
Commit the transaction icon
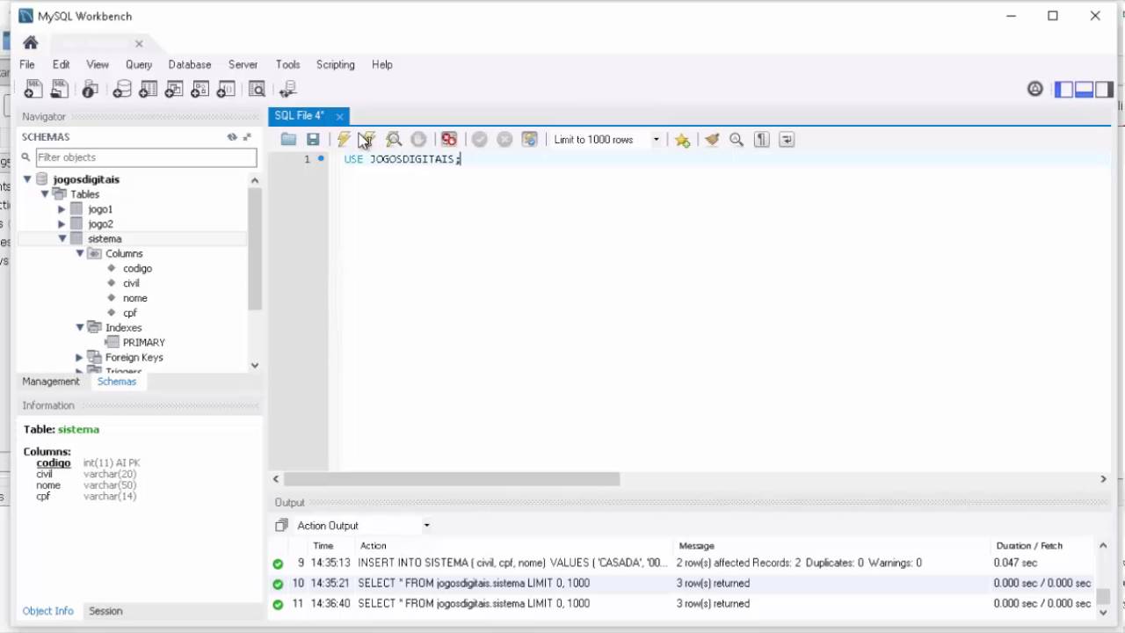479,139
